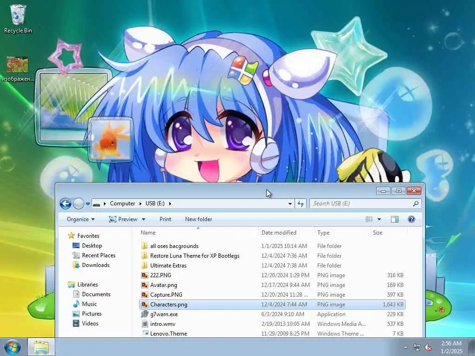The height and width of the screenshot is (356, 475).
Task: Open Explorer help with question mark icon
Action: [411, 219]
